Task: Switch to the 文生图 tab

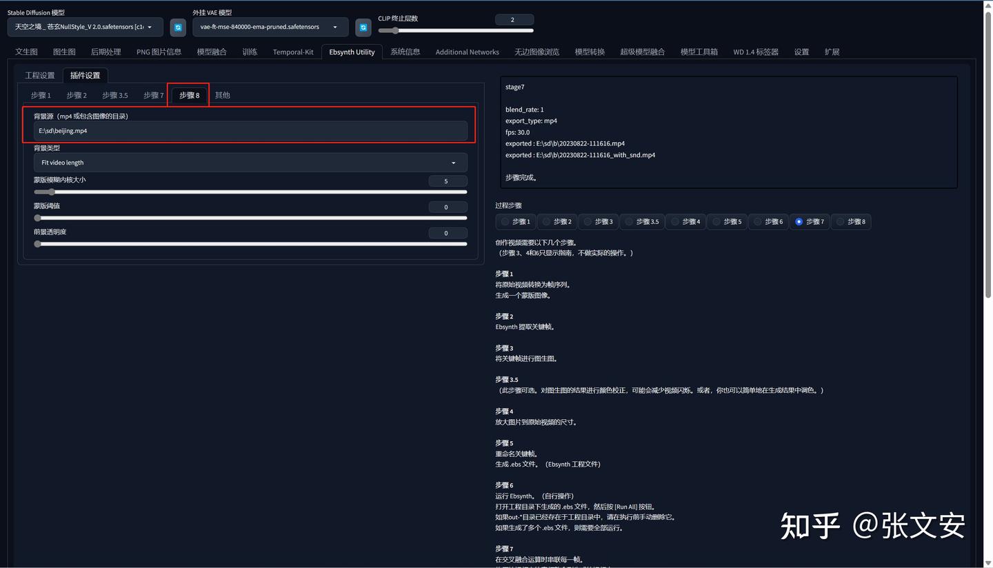Action: (26, 52)
